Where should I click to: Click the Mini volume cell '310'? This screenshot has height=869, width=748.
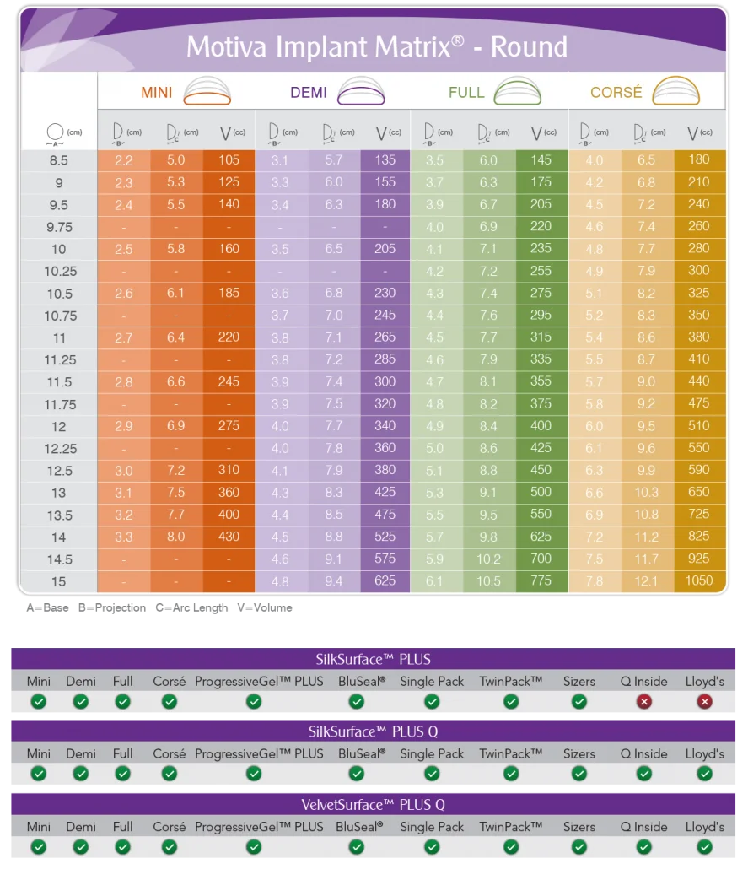(229, 469)
